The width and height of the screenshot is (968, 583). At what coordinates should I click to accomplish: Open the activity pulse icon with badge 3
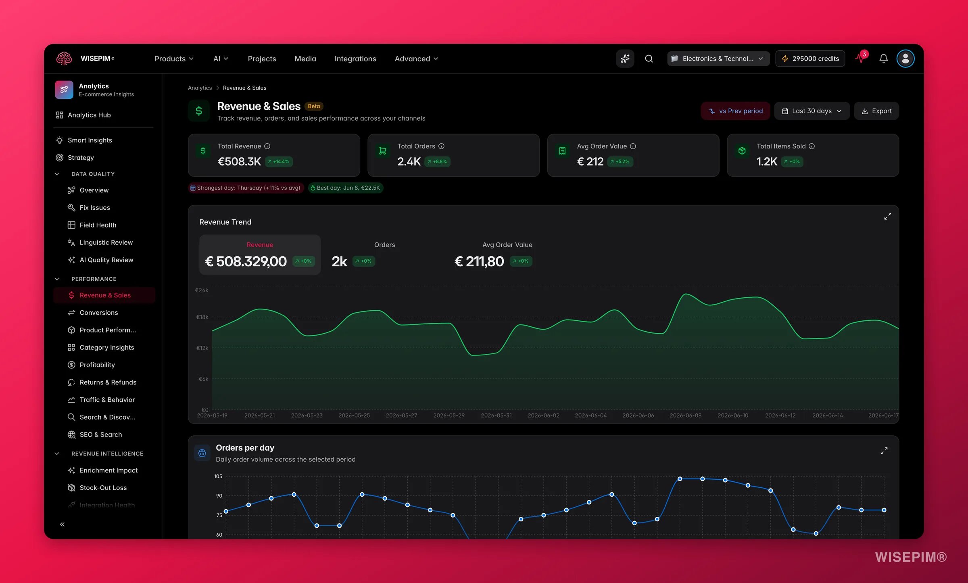[861, 58]
